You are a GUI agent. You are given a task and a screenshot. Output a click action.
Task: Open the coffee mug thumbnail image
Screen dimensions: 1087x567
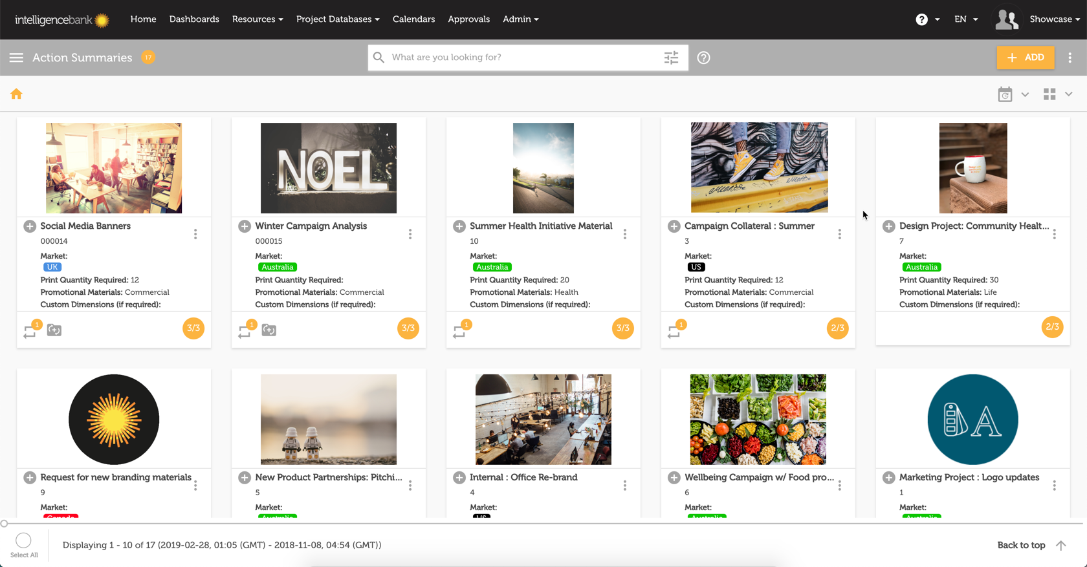click(973, 168)
